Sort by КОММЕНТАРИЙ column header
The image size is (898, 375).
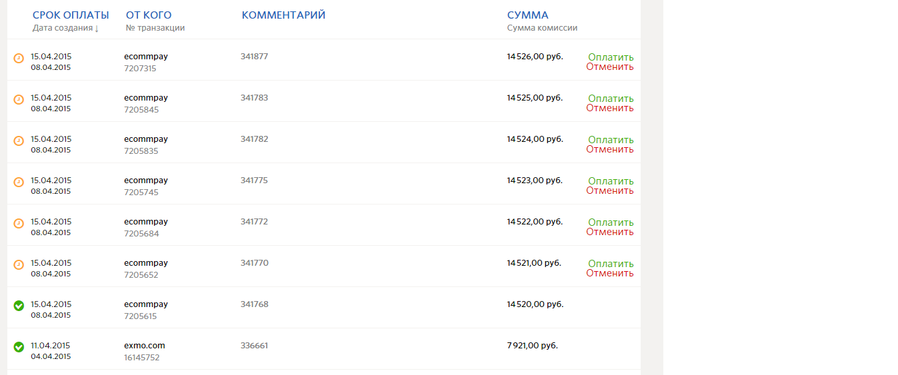[x=283, y=15]
